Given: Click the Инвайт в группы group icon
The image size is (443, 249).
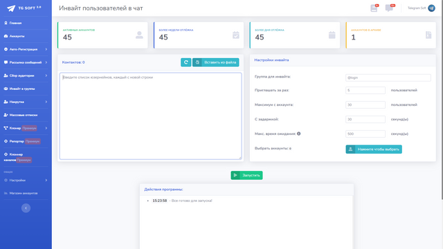Looking at the screenshot, I should 6,89.
